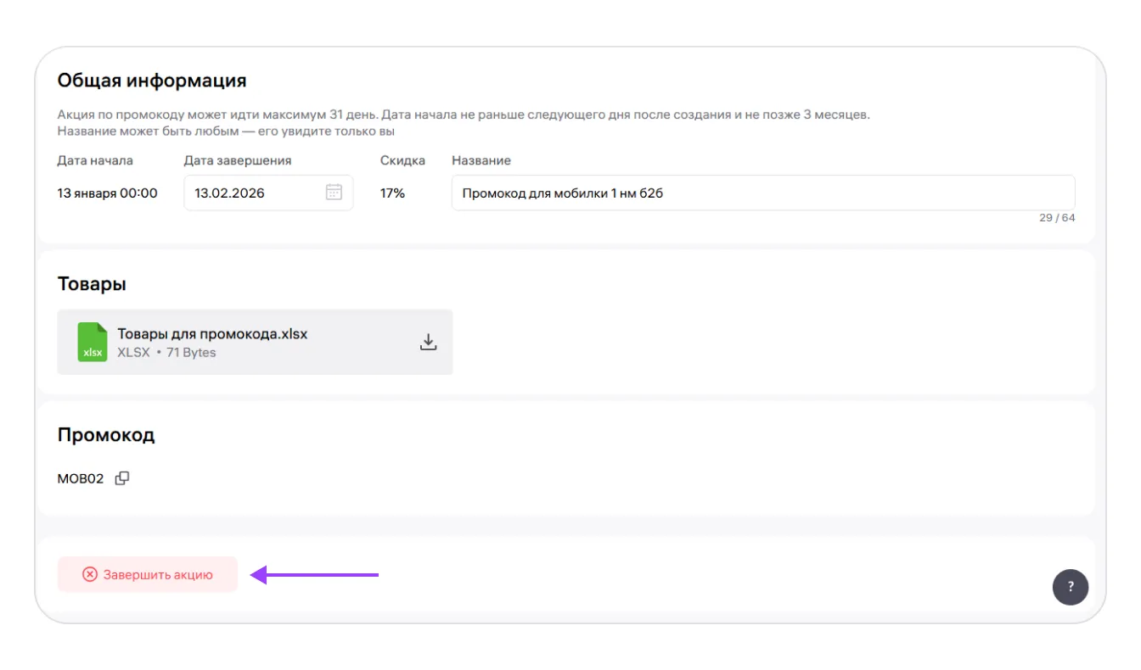Image resolution: width=1141 pixels, height=670 pixels.
Task: Click the Промокод section heading
Action: 106,435
